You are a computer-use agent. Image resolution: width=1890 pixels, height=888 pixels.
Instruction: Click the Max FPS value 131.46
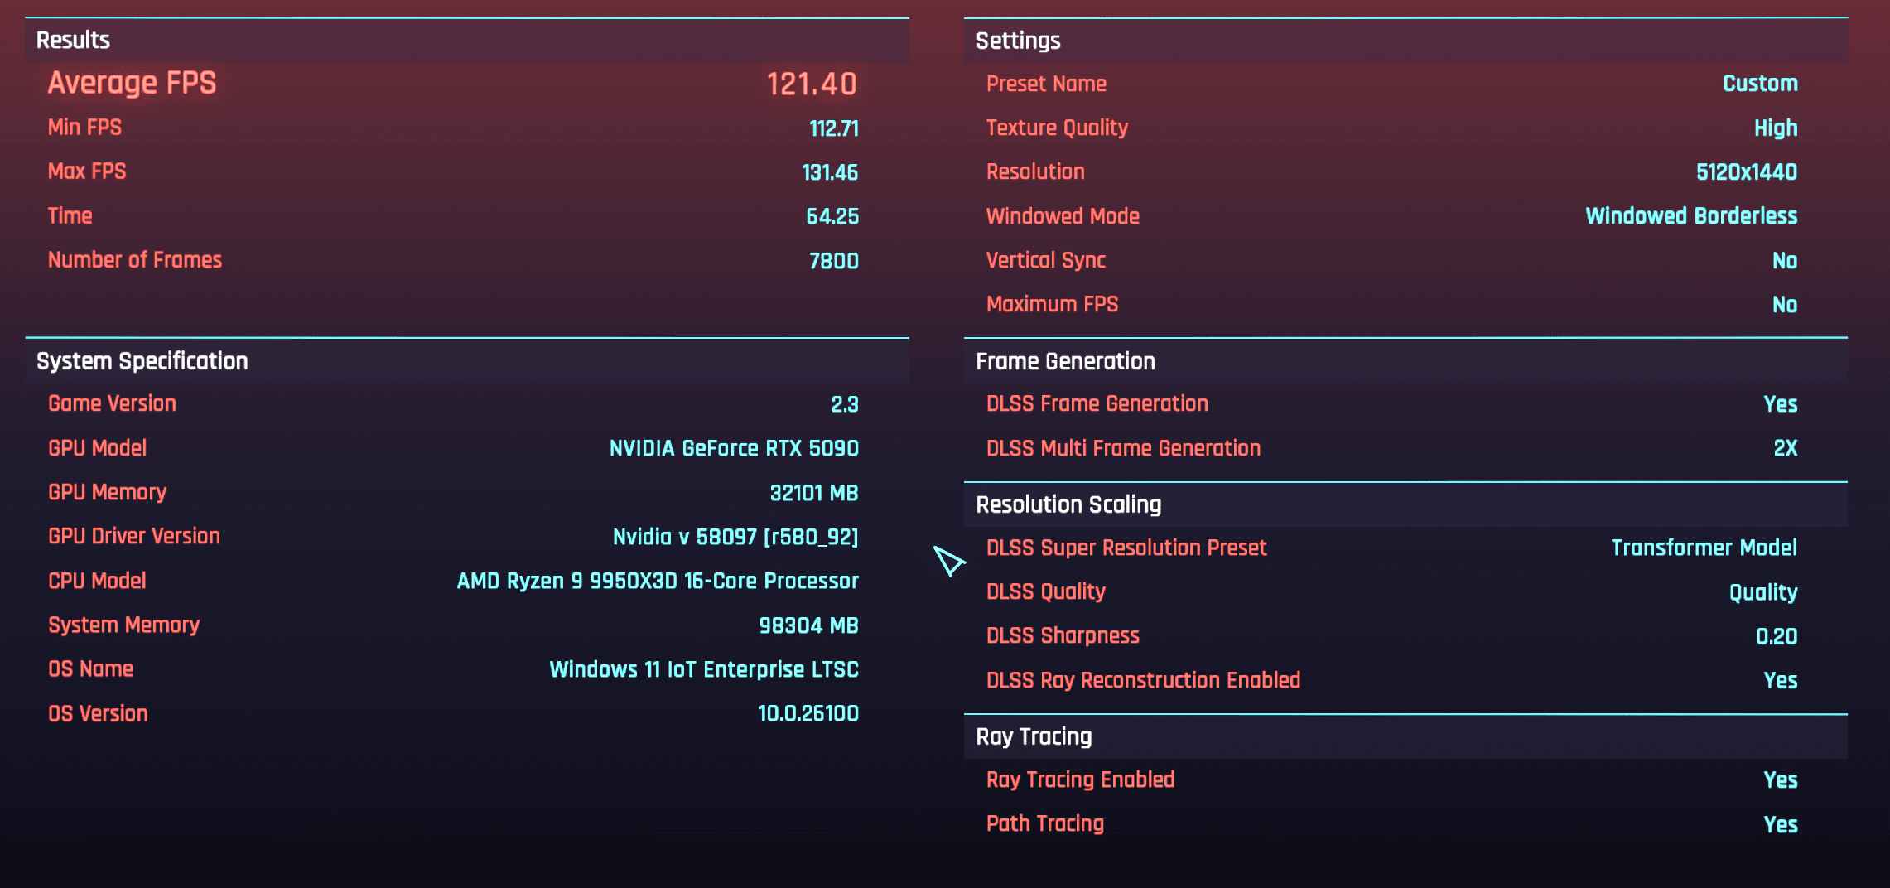[x=829, y=172]
